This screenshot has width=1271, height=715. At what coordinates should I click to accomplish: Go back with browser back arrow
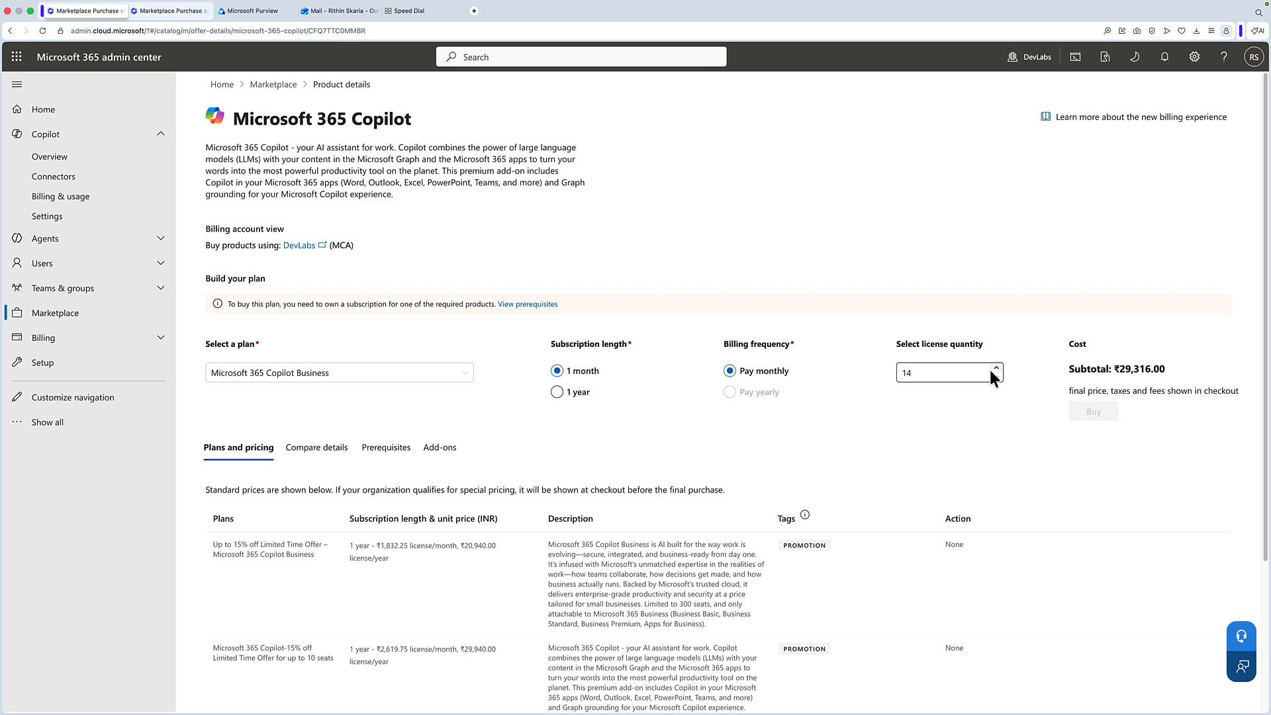10,30
